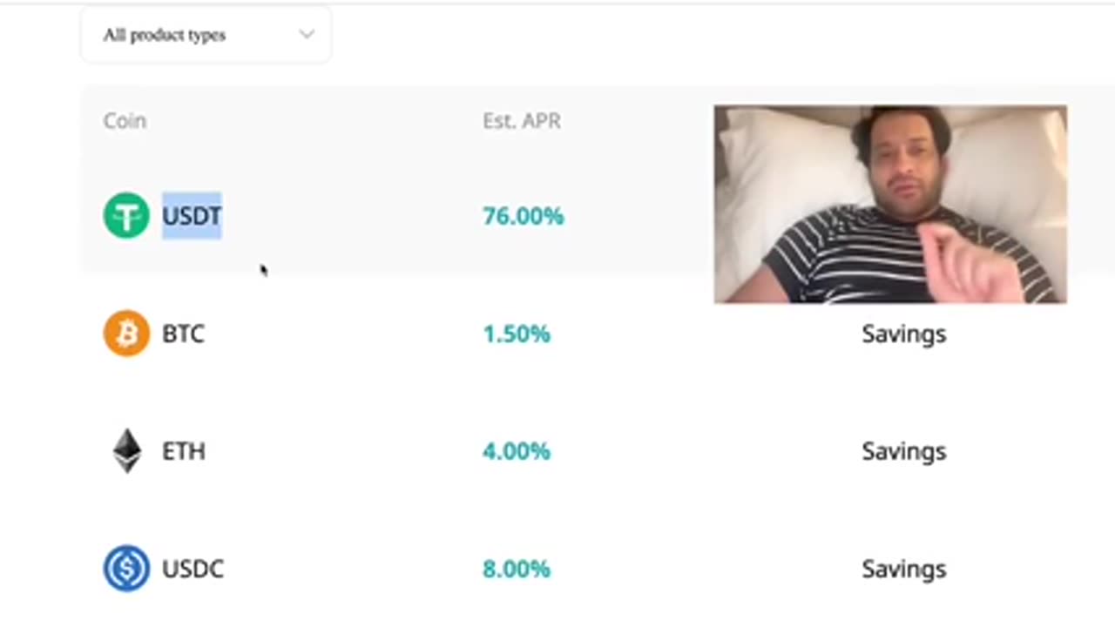Screen dimensions: 1115x627
Task: Click the Savings label in ETH row
Action: [x=903, y=451]
